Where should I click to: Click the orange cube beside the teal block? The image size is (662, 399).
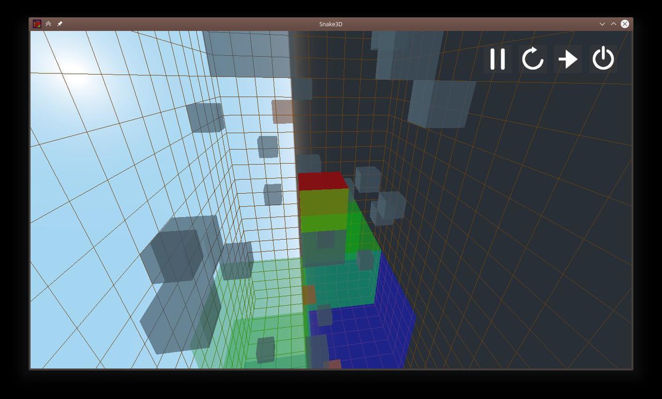tap(309, 295)
